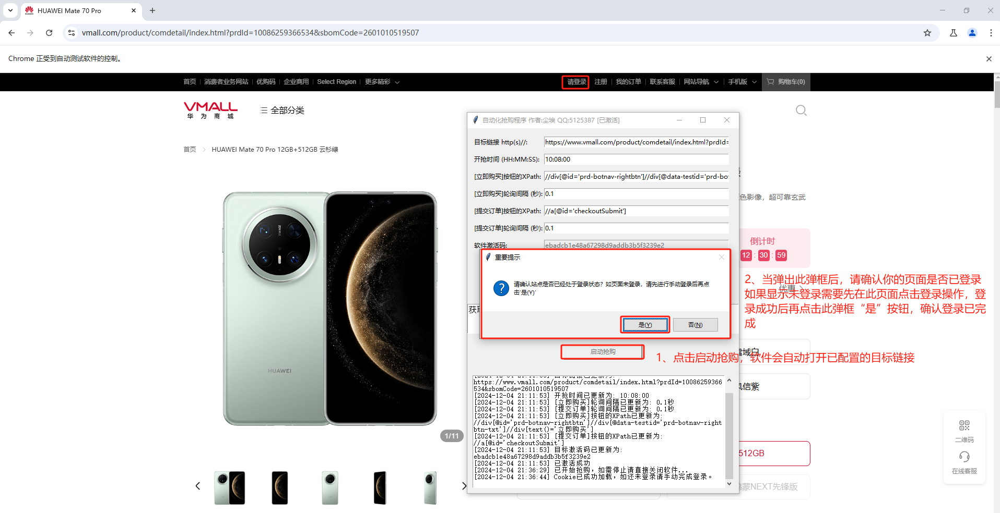The height and width of the screenshot is (513, 1000).
Task: Confirm login with the 是(Y) button
Action: click(645, 325)
